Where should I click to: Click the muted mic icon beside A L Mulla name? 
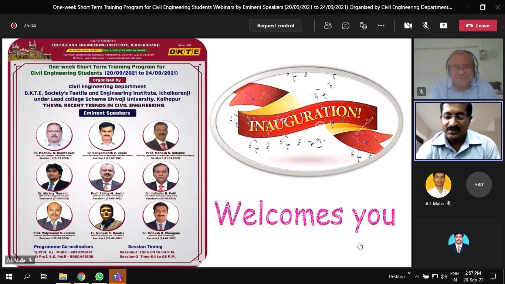click(x=449, y=203)
